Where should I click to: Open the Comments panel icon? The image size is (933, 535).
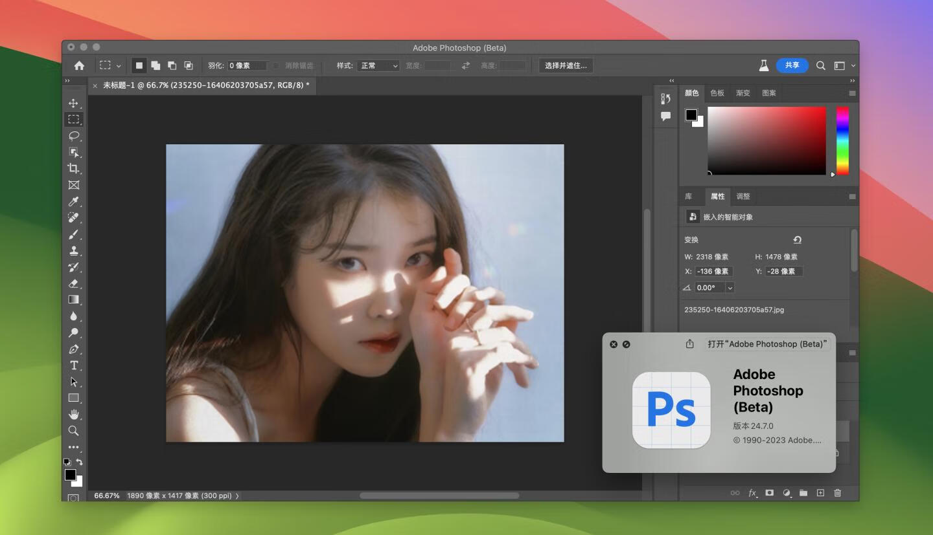click(x=665, y=116)
